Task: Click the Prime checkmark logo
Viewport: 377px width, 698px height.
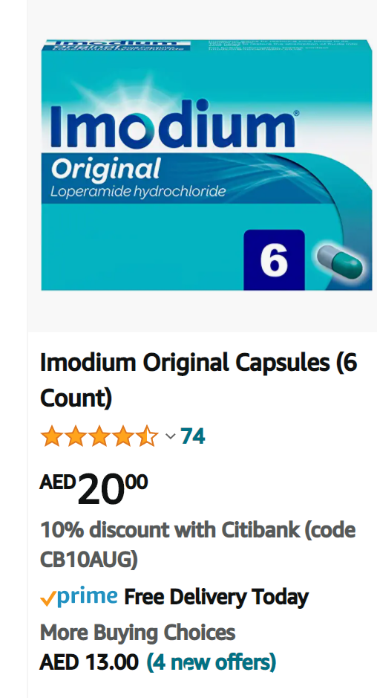Action: tap(47, 599)
